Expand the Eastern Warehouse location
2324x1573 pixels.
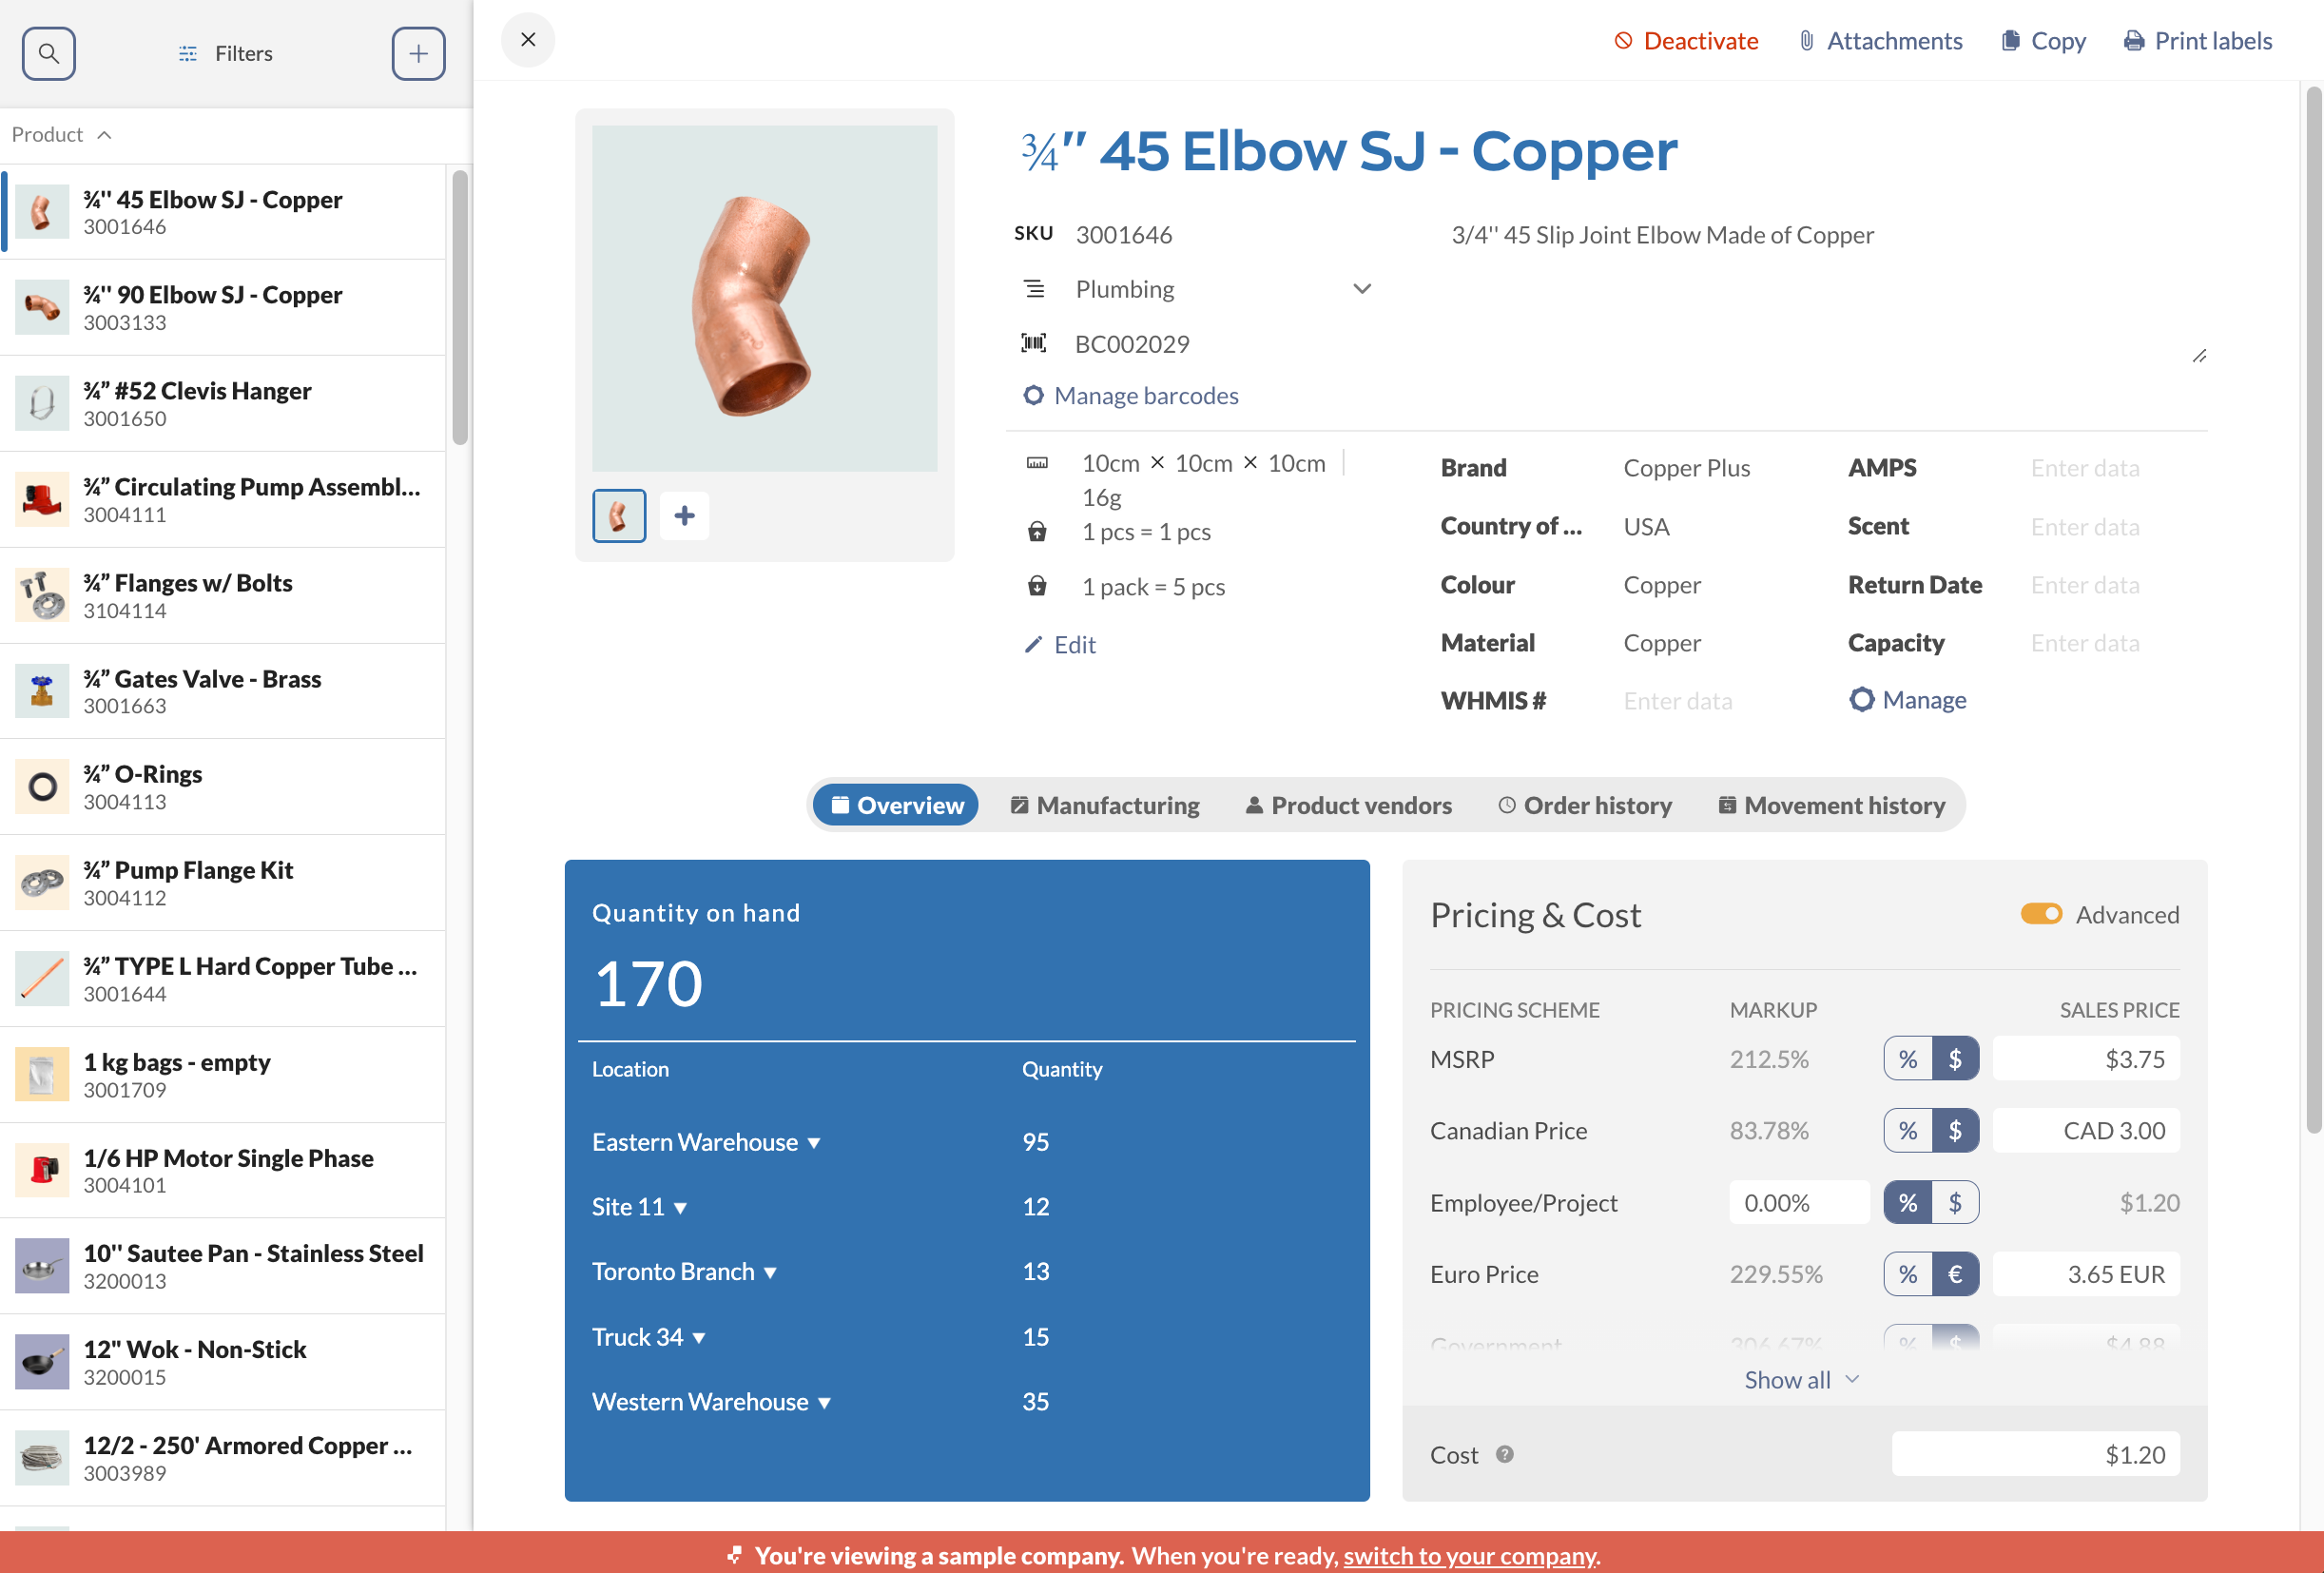click(x=814, y=1143)
